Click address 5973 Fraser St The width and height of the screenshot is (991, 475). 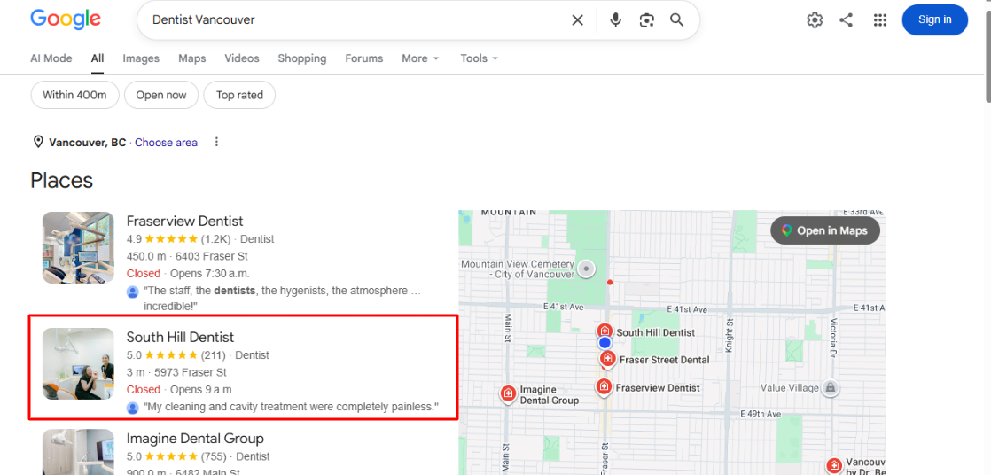point(191,372)
